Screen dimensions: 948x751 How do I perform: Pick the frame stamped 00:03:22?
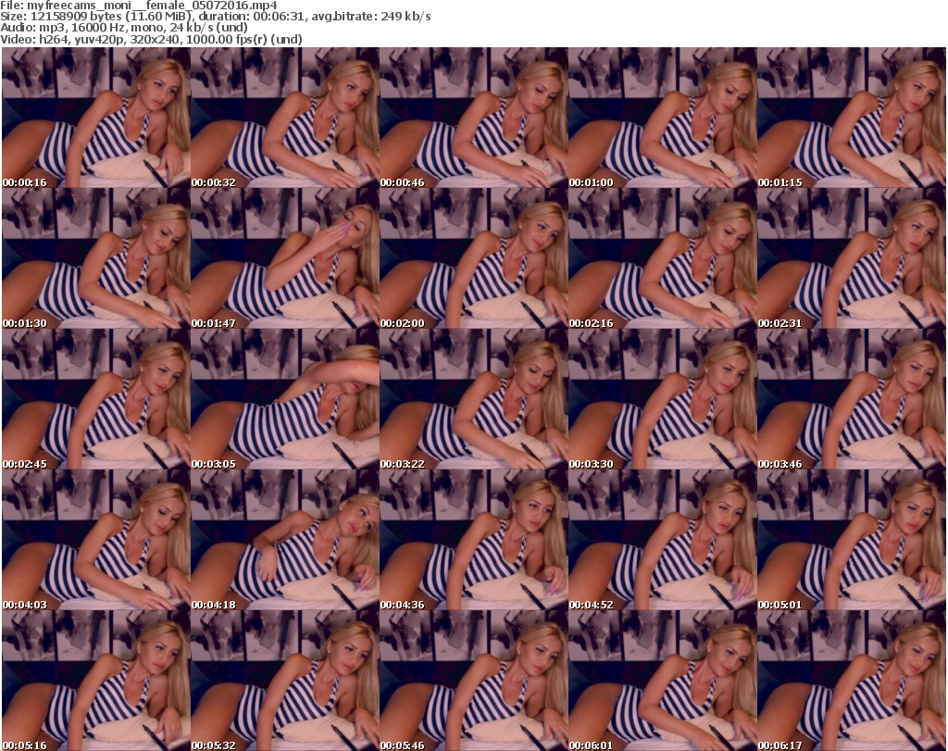coord(473,400)
